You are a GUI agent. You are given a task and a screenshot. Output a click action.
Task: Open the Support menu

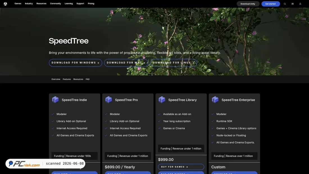coord(80,4)
